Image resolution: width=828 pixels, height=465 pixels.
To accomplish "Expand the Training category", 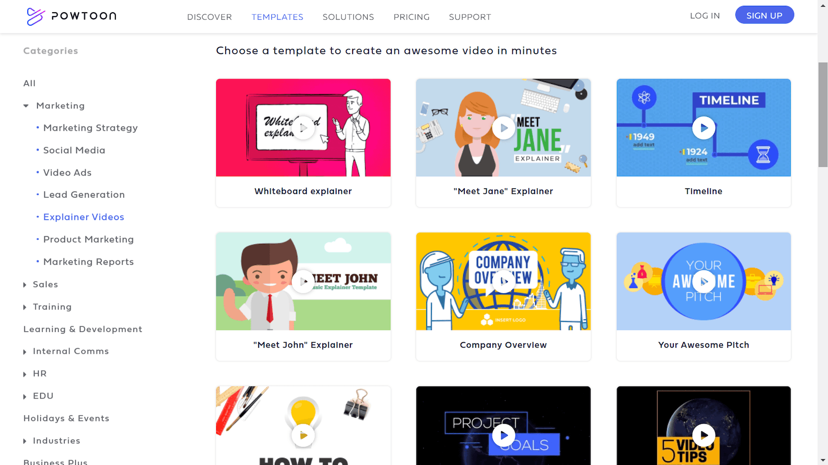I will (25, 307).
